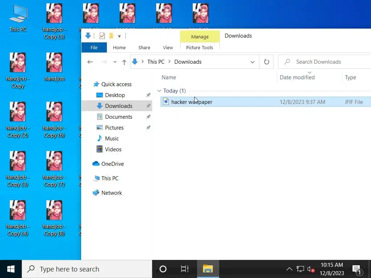Select 'handjob - Copy (7)' desktop file
This screenshot has width=371, height=278.
coord(54,169)
